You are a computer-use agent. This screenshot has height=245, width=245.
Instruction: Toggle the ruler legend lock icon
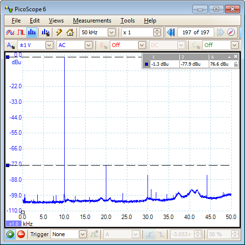click(236, 64)
